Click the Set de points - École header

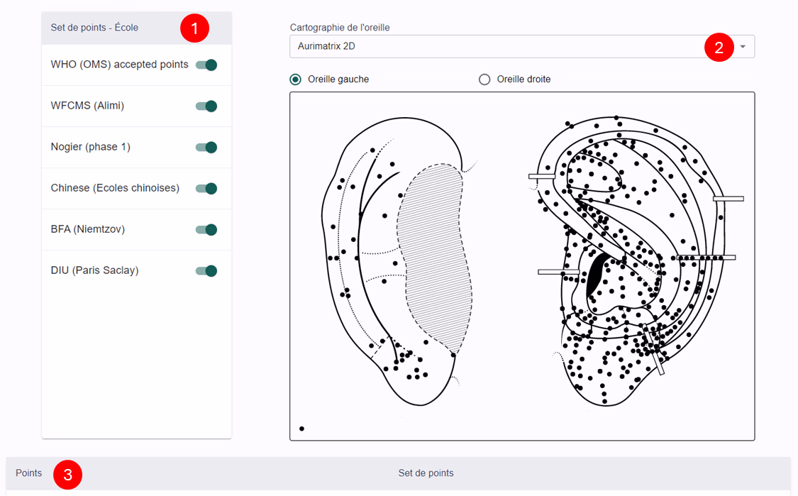pyautogui.click(x=94, y=28)
